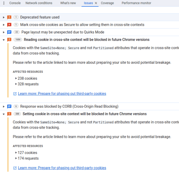
Task: Click the 388 count badge
Action: click(17, 114)
